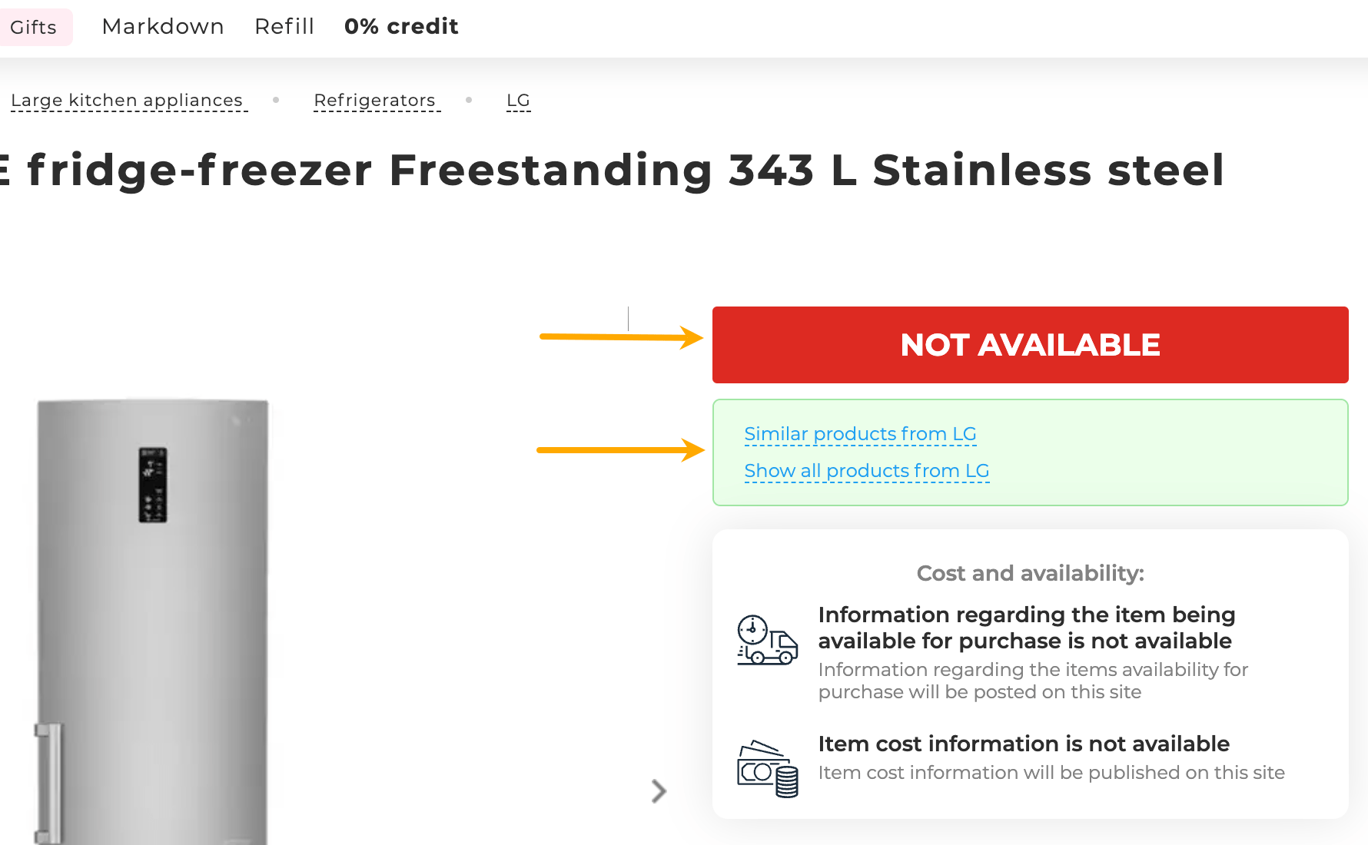Open Similar products from LG link

tap(860, 434)
